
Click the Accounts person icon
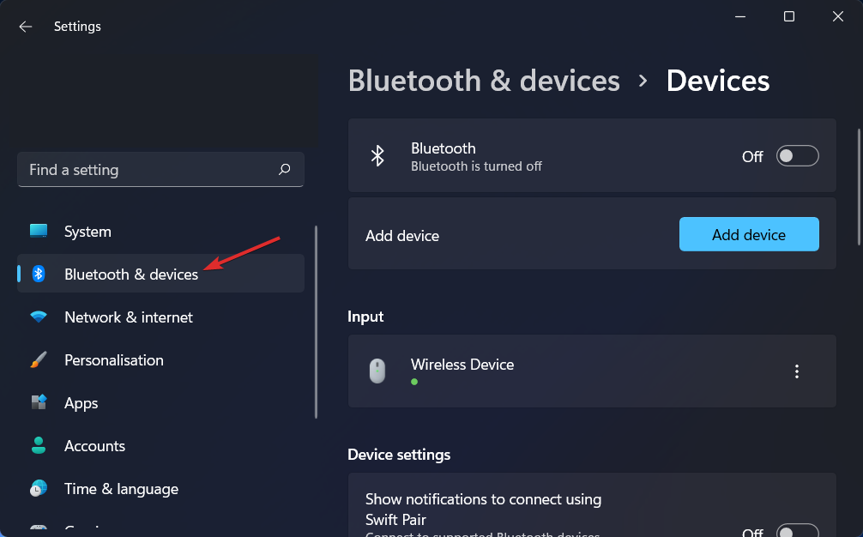pyautogui.click(x=39, y=445)
